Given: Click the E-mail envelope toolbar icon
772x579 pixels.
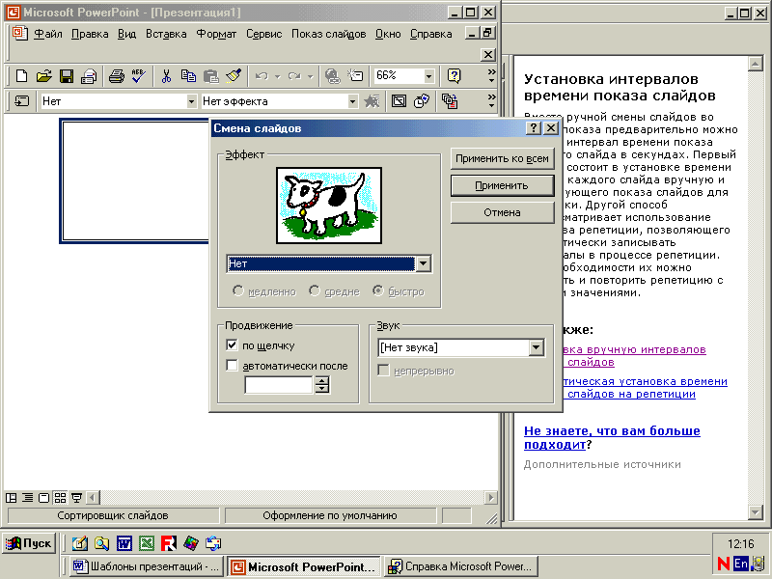Looking at the screenshot, I should (89, 76).
